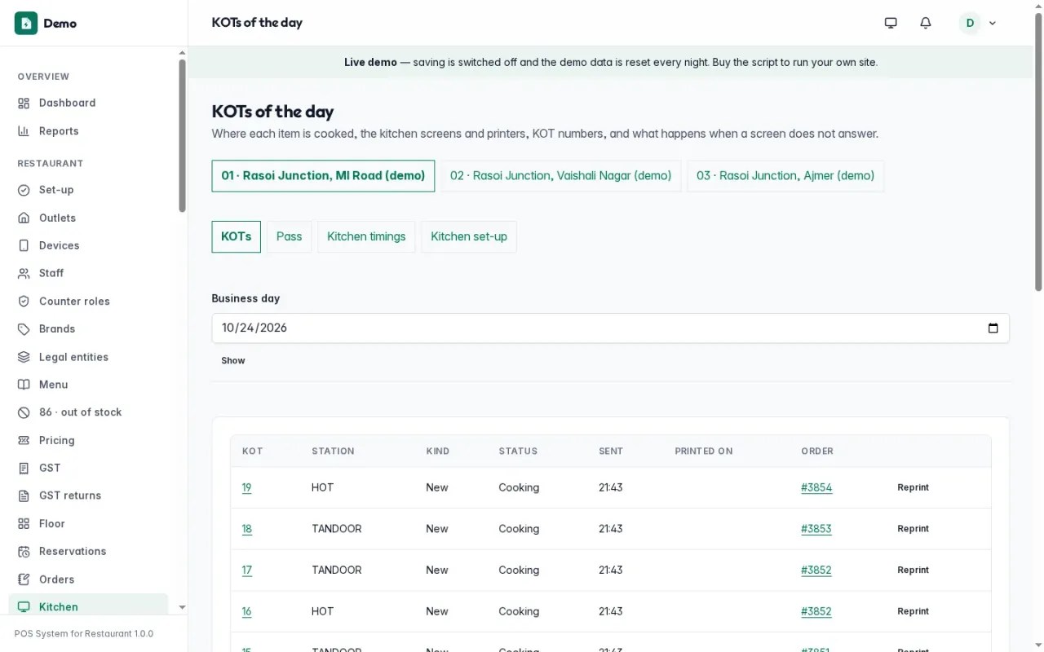Open the Pass tab
The image size is (1044, 652).
tap(289, 237)
